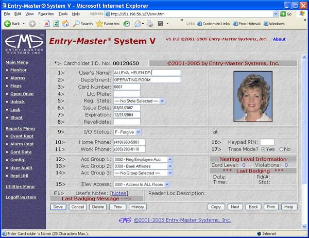Click the Prev button
The image size is (309, 238).
[117, 207]
